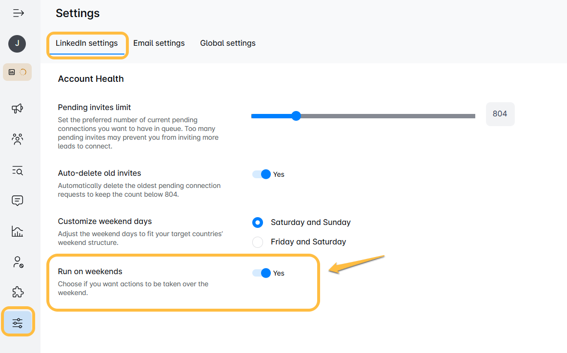
Task: Switch to the Global settings tab
Action: click(x=228, y=43)
